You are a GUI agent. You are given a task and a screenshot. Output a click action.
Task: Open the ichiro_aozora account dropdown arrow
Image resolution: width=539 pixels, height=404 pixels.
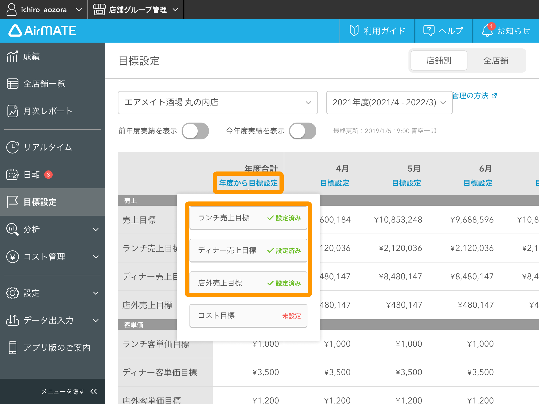click(x=79, y=10)
